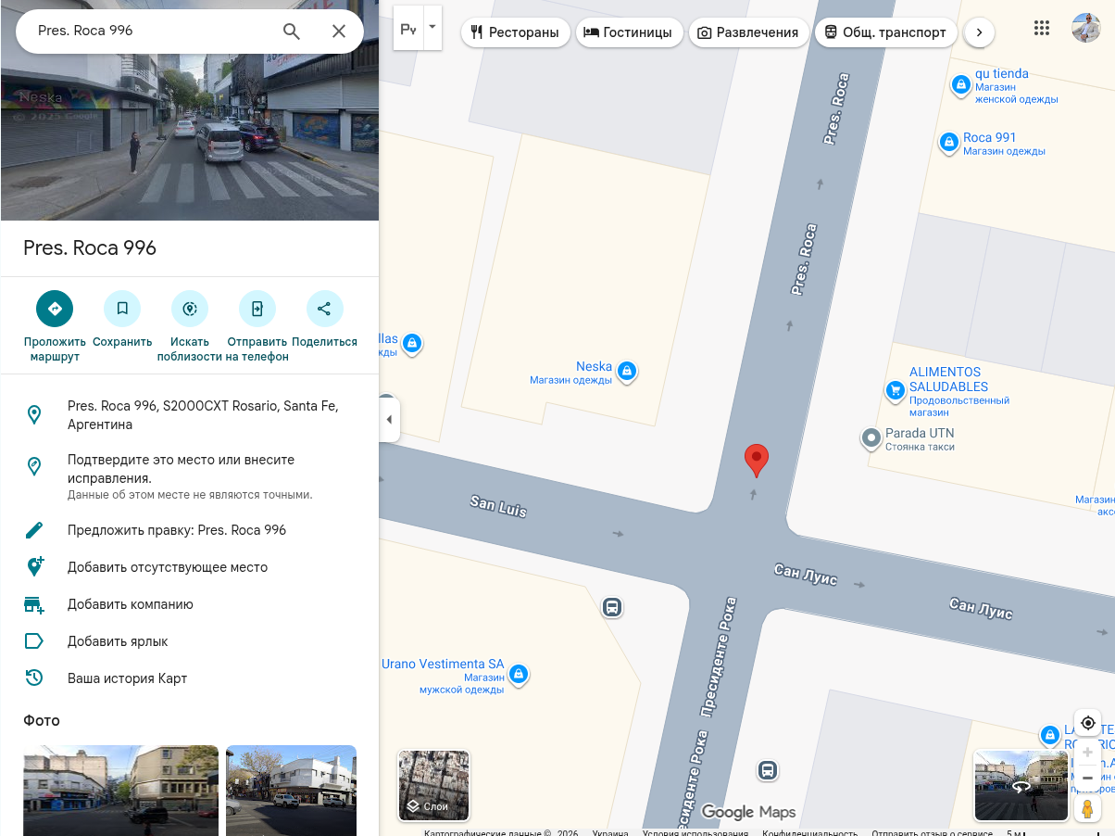Open the travel mode dropdown arrow
The height and width of the screenshot is (836, 1115).
point(432,28)
